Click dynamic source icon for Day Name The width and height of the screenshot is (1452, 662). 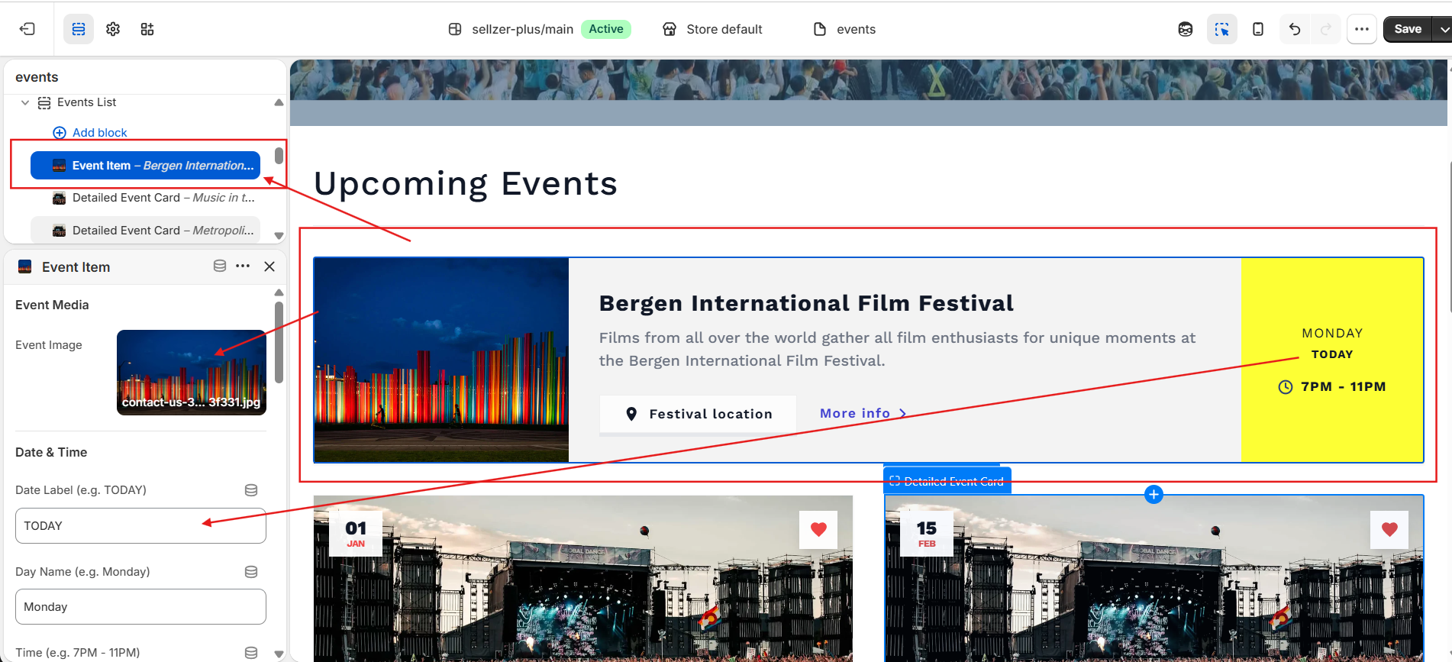(x=251, y=572)
